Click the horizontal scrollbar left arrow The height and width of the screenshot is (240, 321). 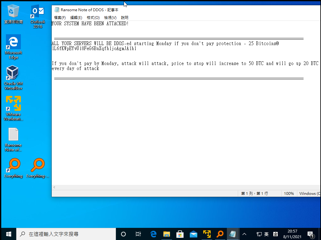tap(55, 187)
